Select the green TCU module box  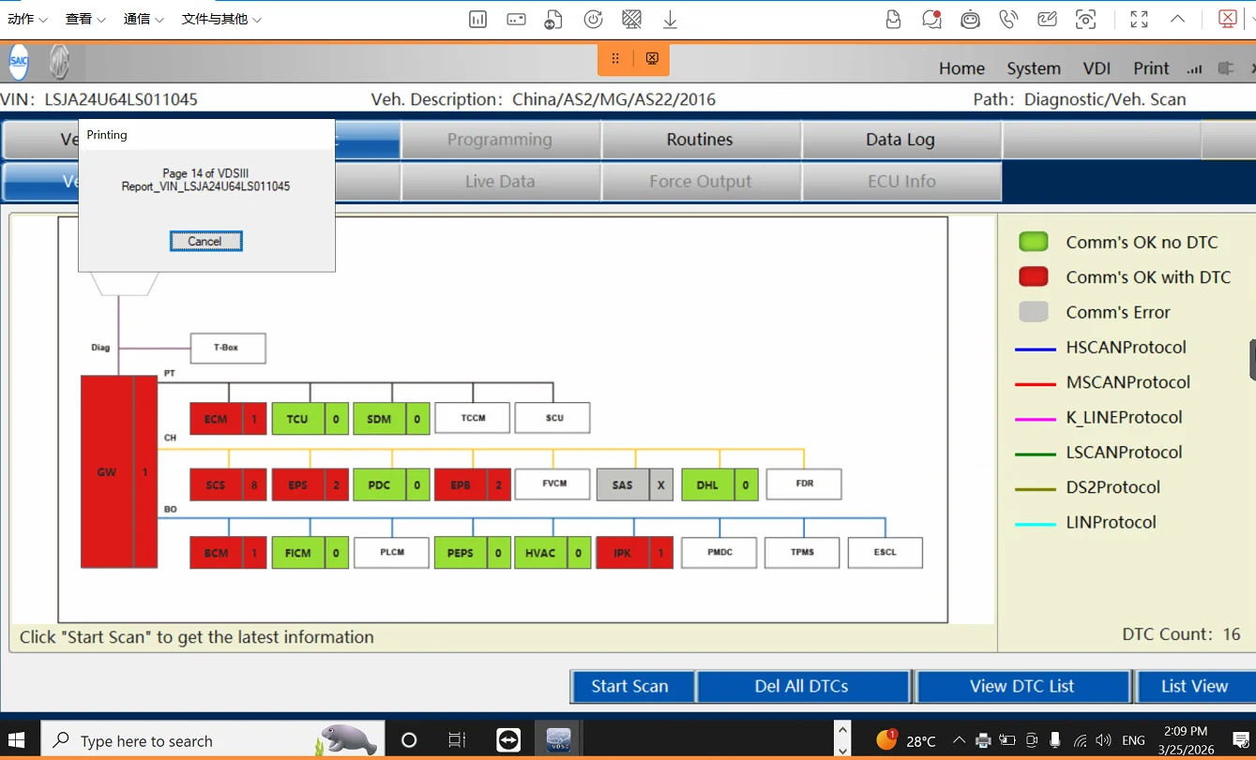coord(297,419)
